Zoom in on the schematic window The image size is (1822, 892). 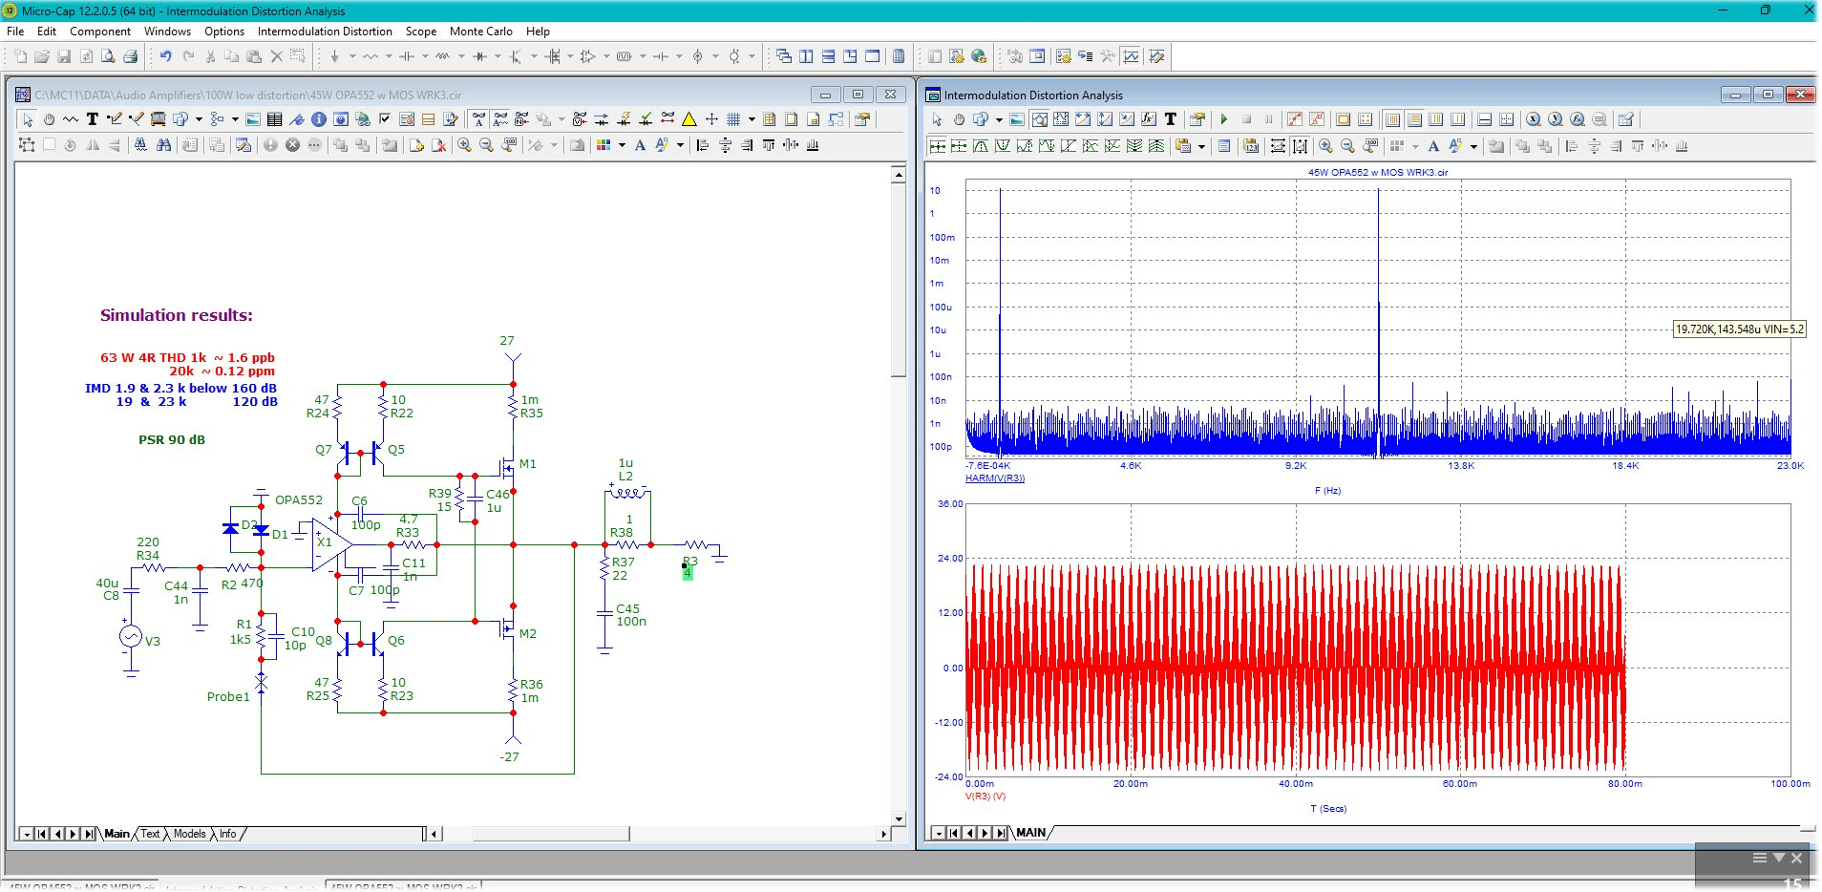[464, 145]
